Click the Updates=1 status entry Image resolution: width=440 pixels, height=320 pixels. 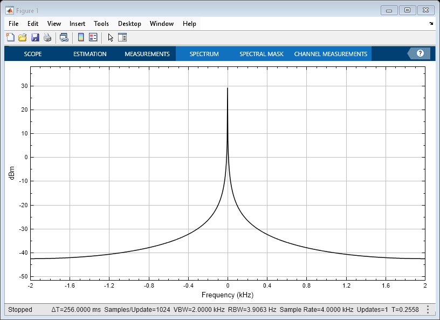click(x=373, y=310)
